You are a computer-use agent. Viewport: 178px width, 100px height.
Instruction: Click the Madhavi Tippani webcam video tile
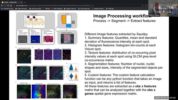(x=163, y=8)
